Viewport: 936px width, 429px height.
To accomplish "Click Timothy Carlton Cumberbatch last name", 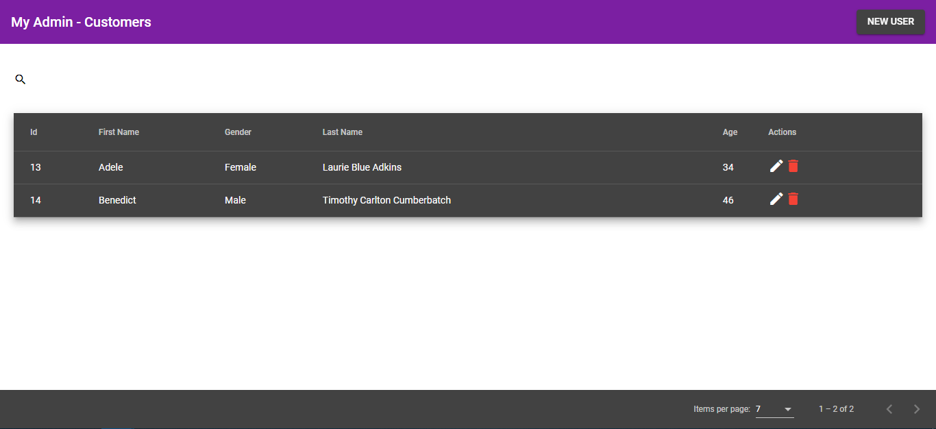I will click(x=386, y=200).
